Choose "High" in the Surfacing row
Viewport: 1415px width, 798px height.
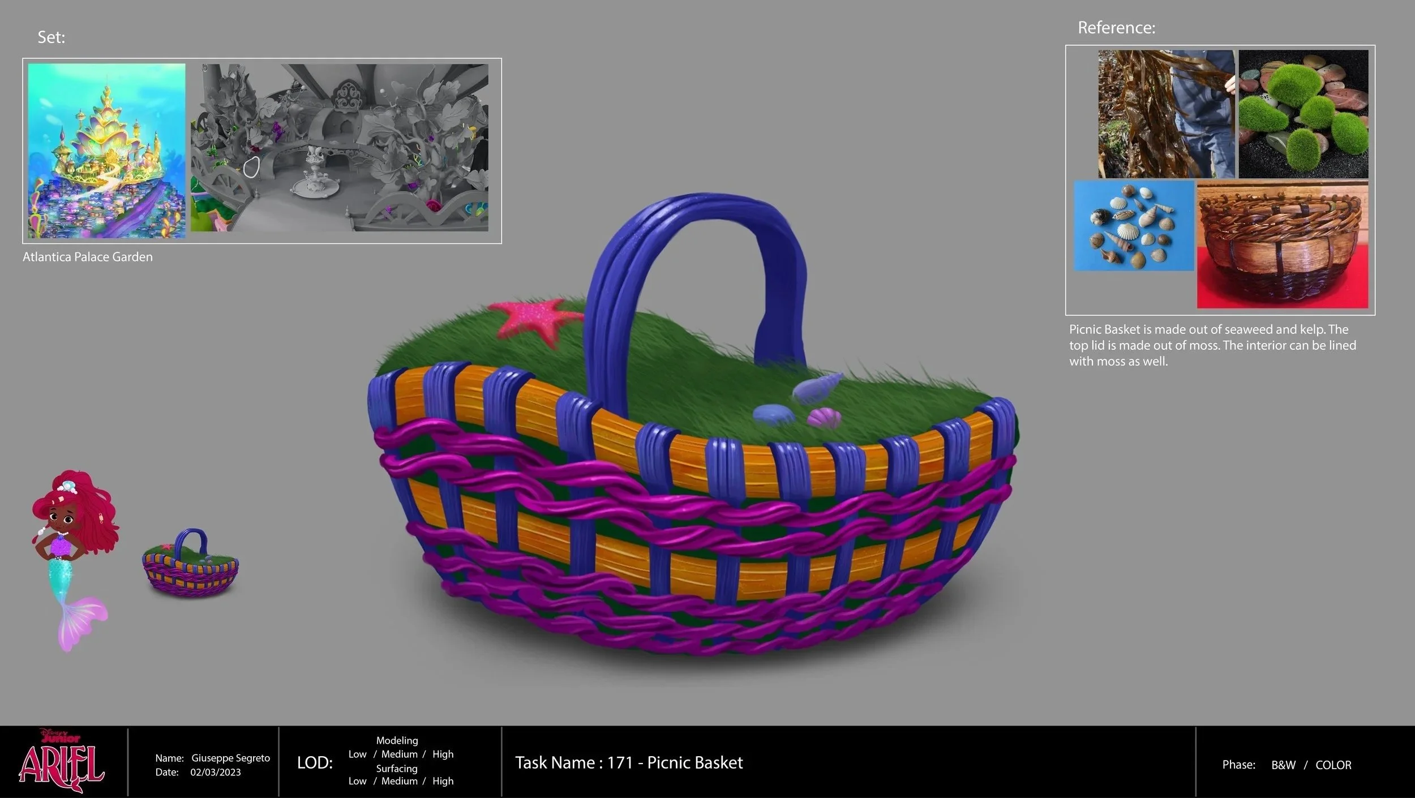(443, 781)
